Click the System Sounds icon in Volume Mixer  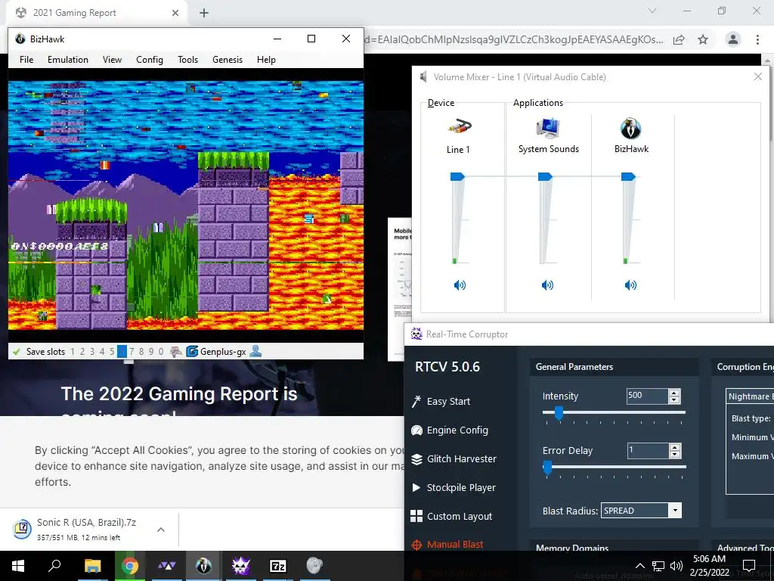click(548, 128)
